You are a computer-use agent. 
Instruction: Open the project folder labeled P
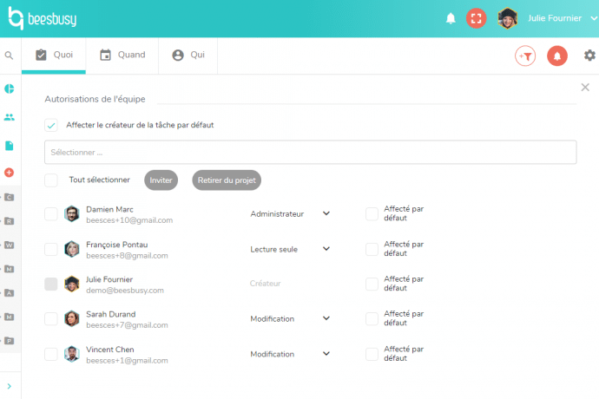[x=10, y=341]
